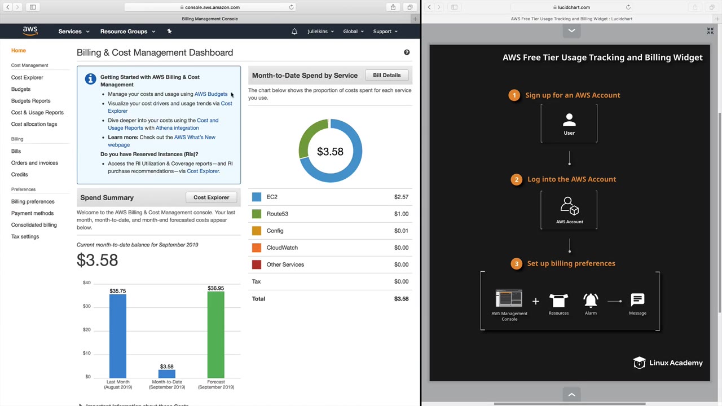The width and height of the screenshot is (722, 406).
Task: Expand the top chevron panel in Lucidchart
Action: pyautogui.click(x=571, y=31)
